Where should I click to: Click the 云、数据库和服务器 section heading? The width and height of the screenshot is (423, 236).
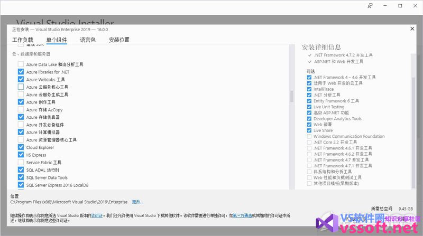pos(31,54)
